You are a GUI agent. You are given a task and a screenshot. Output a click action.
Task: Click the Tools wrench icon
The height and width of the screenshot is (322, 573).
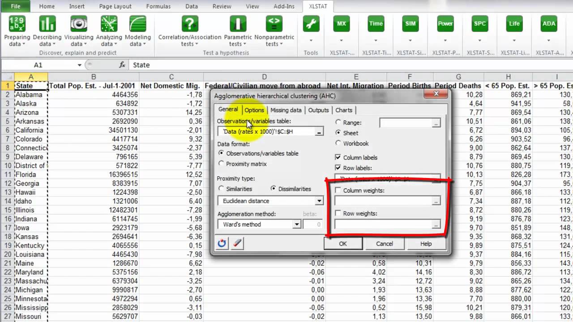[x=311, y=24]
